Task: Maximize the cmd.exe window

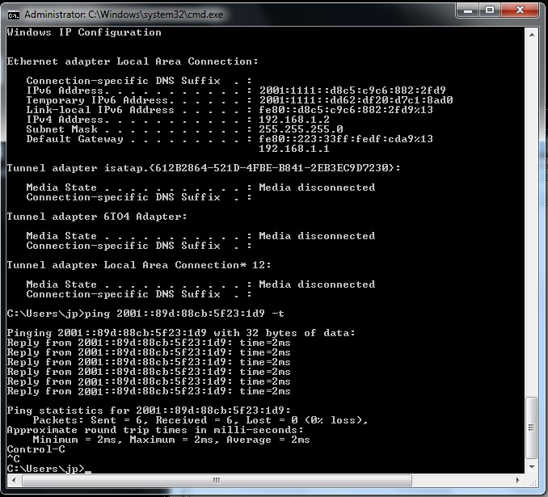Action: pyautogui.click(x=490, y=11)
